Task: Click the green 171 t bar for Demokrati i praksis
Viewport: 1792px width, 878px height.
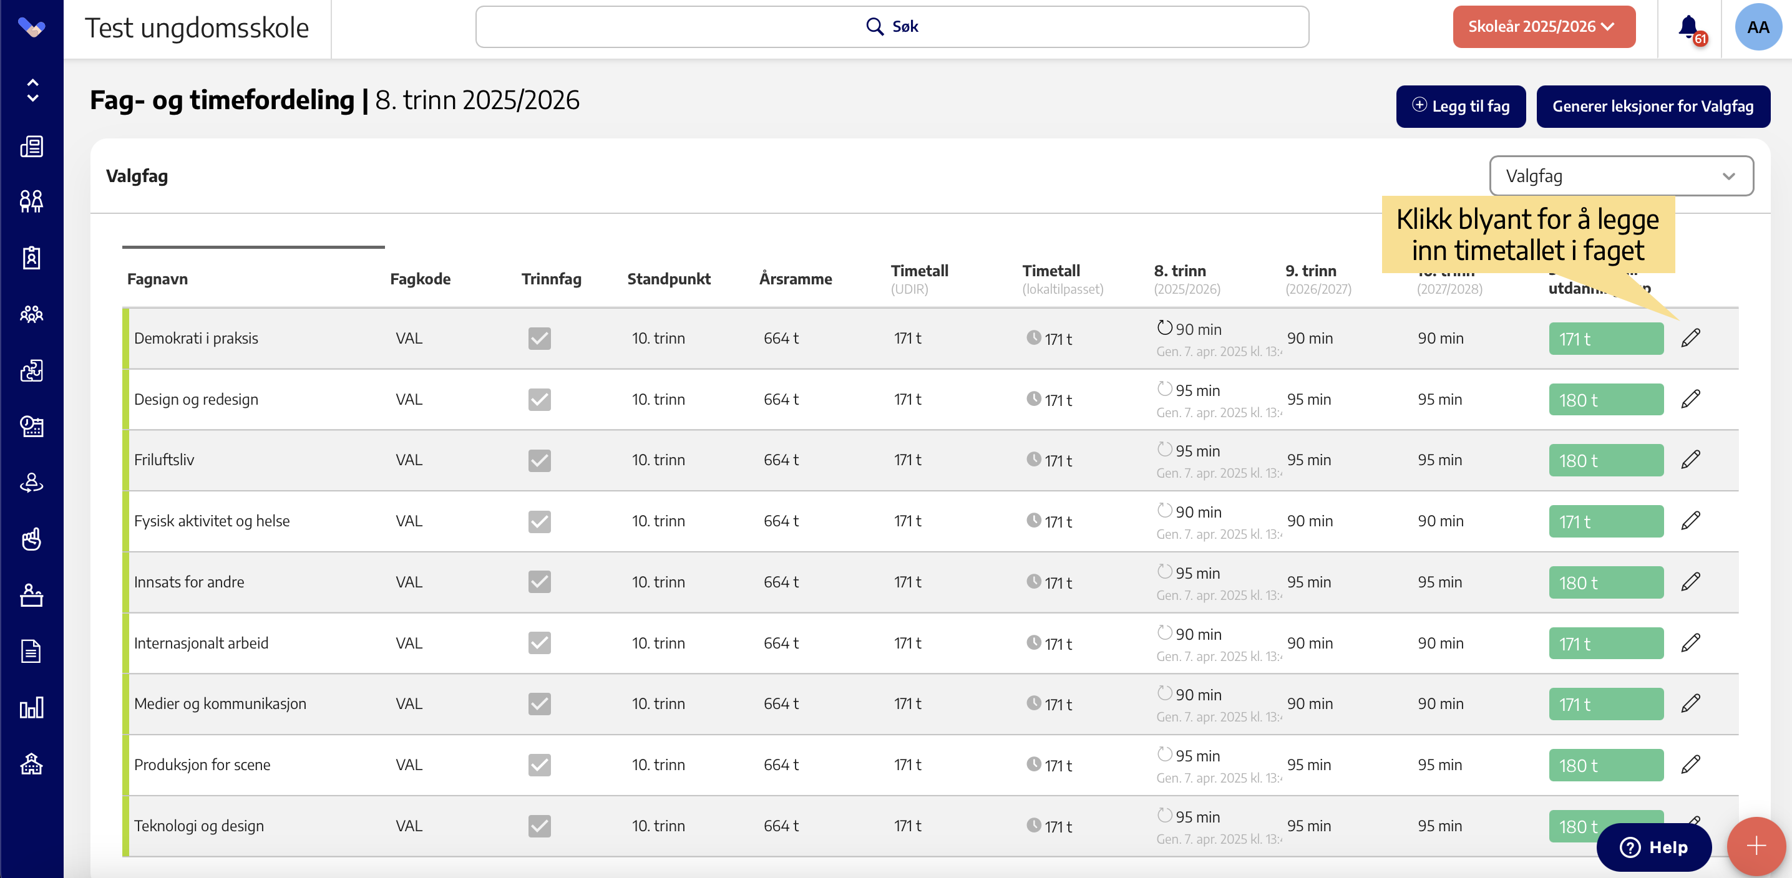Action: click(x=1605, y=339)
